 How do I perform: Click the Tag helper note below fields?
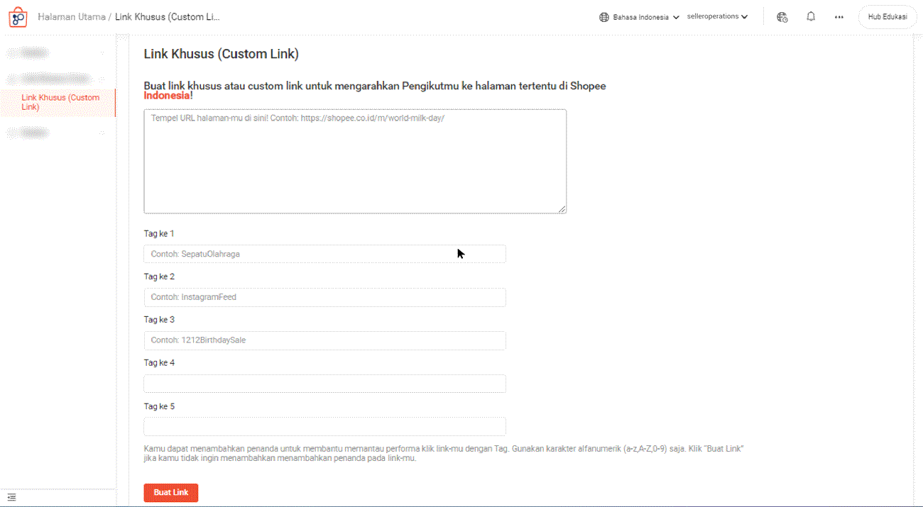pos(444,454)
